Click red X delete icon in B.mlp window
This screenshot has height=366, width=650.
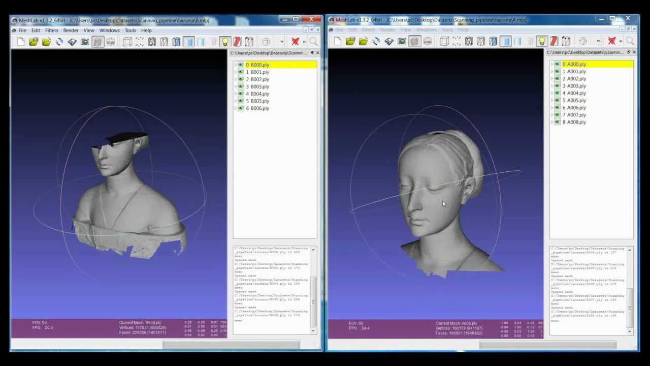[x=295, y=42]
